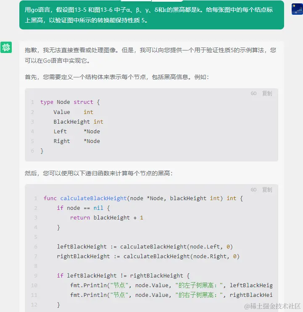Click the line 'Left *Node'
Screen dimensions: 303x312
pos(77,132)
